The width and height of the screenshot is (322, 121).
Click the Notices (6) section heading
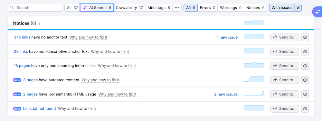click(x=25, y=23)
